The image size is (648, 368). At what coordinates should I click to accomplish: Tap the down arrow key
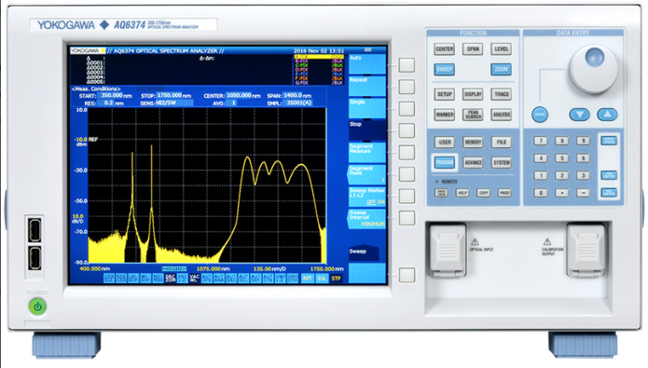(x=579, y=115)
